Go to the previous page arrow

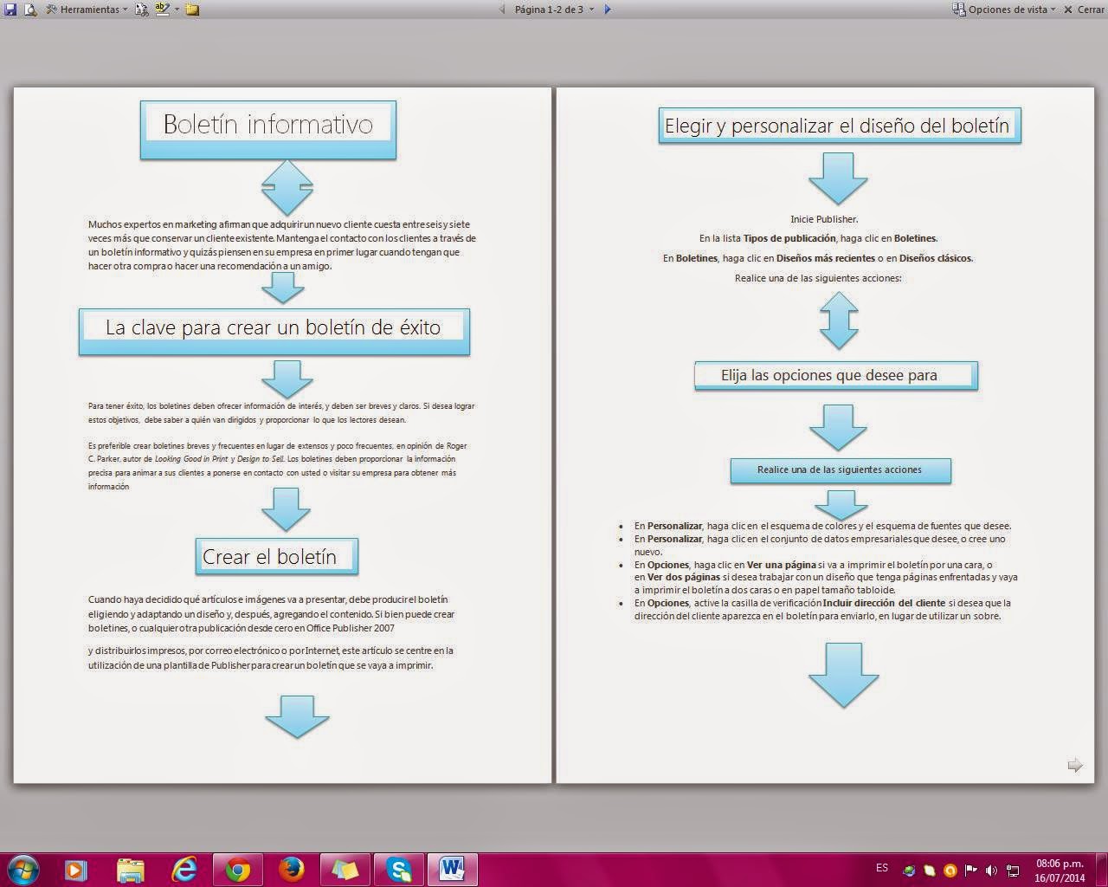pyautogui.click(x=502, y=10)
